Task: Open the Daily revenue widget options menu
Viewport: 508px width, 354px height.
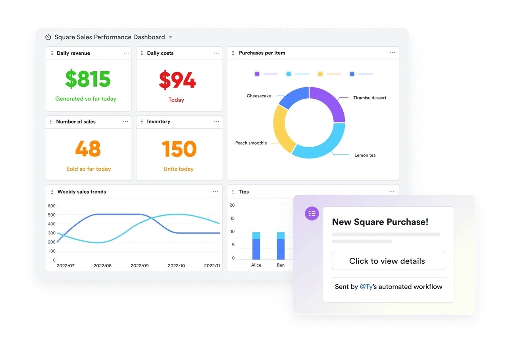Action: click(x=126, y=53)
